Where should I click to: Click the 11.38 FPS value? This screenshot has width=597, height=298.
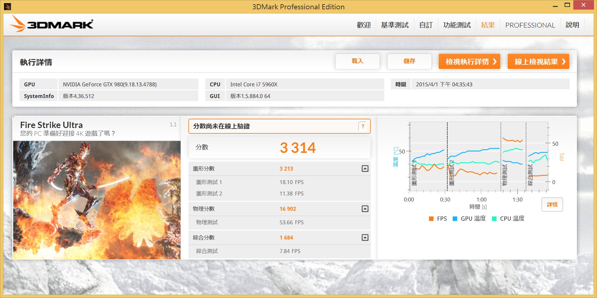[x=292, y=193]
